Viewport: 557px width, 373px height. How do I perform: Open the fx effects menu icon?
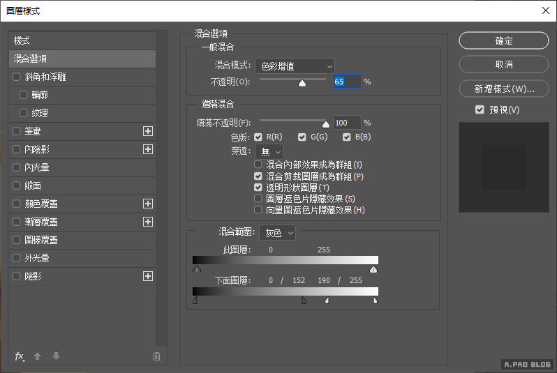(20, 356)
